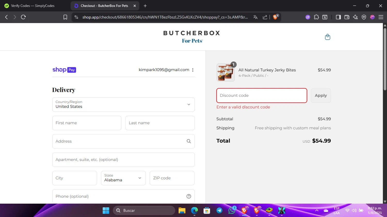Toggle the browser sidebar panel icon
This screenshot has height=217, width=387.
[338, 17]
